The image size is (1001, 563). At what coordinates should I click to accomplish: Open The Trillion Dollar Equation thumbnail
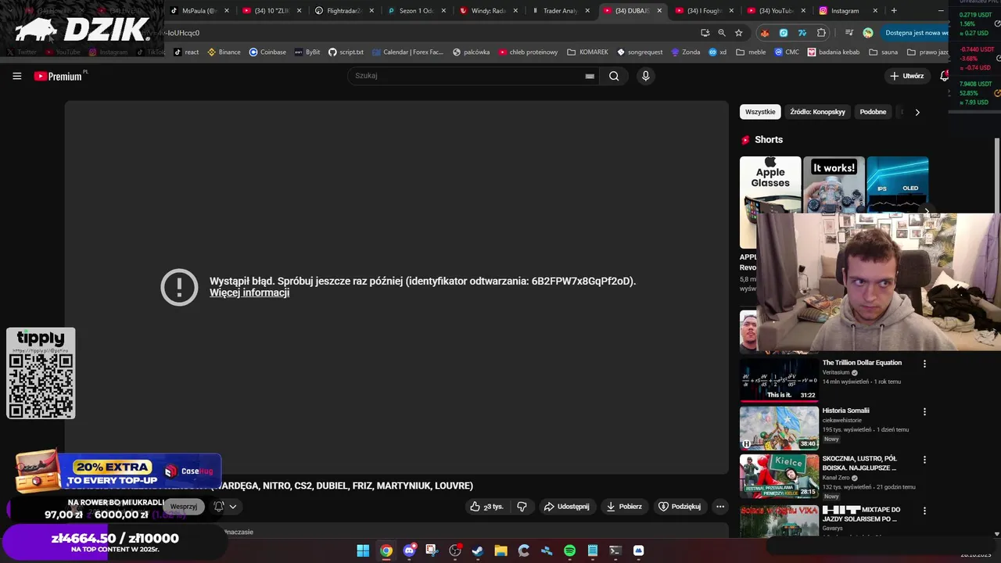779,379
